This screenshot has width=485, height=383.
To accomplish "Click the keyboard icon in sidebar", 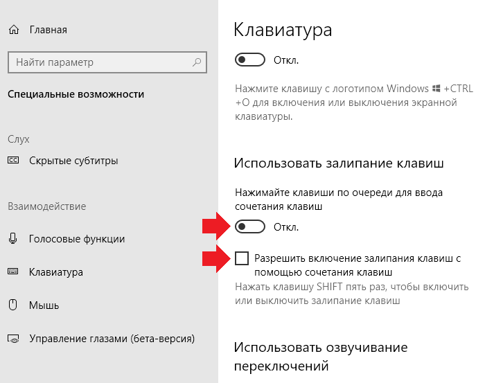I will (x=13, y=271).
